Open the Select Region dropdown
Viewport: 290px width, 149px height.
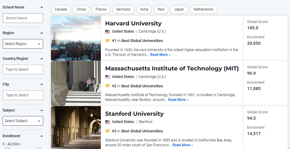23,44
